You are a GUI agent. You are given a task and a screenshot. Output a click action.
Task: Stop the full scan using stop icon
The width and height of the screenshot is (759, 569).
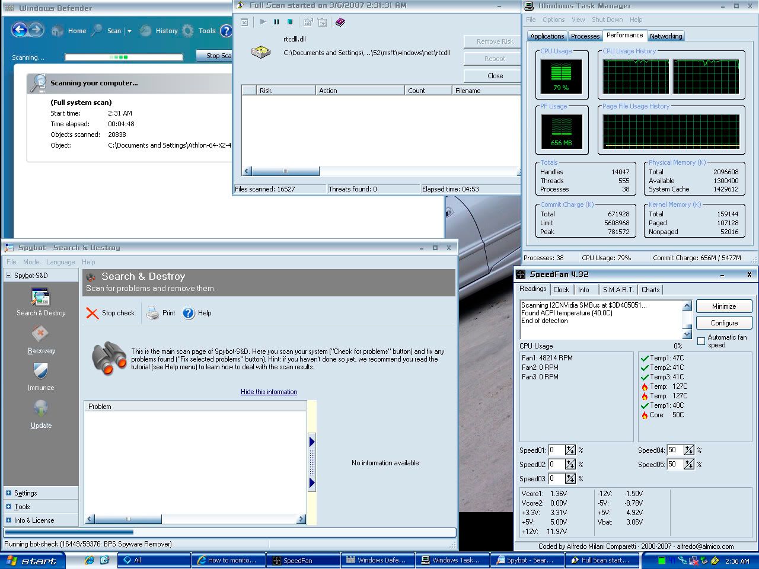(290, 22)
